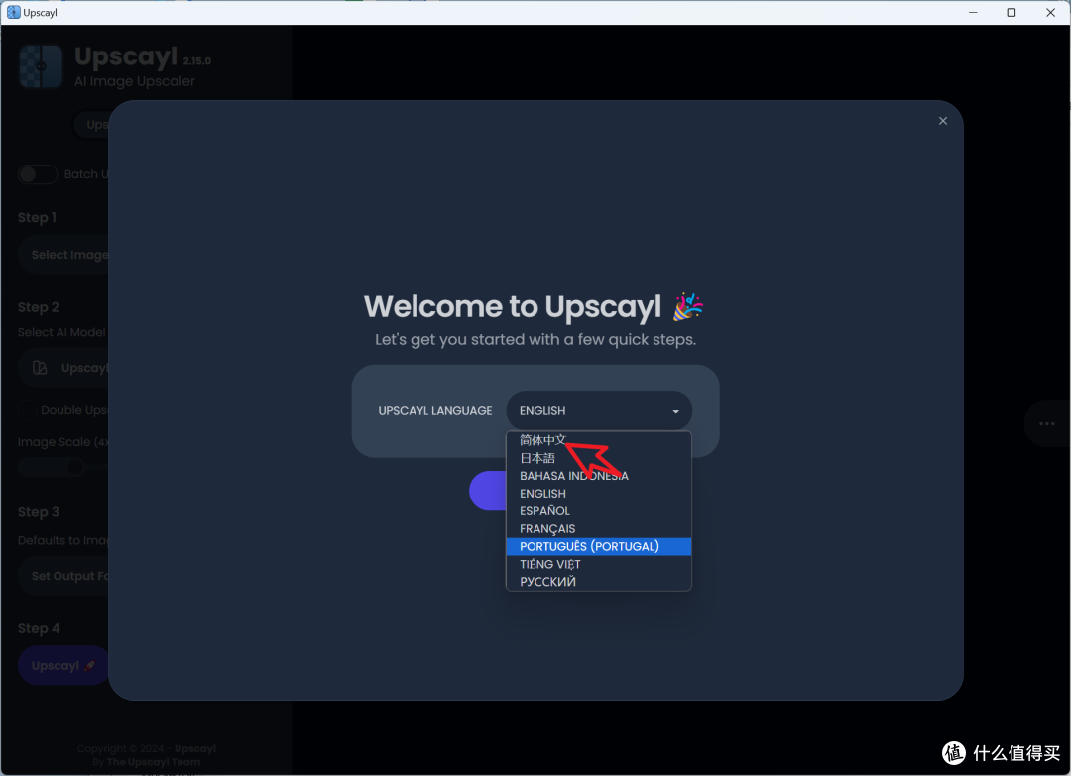Click the Select Image button

[x=63, y=255]
